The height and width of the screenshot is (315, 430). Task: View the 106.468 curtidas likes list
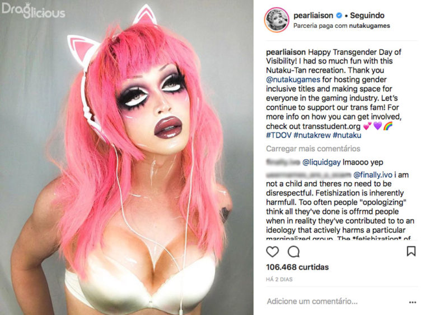(297, 267)
